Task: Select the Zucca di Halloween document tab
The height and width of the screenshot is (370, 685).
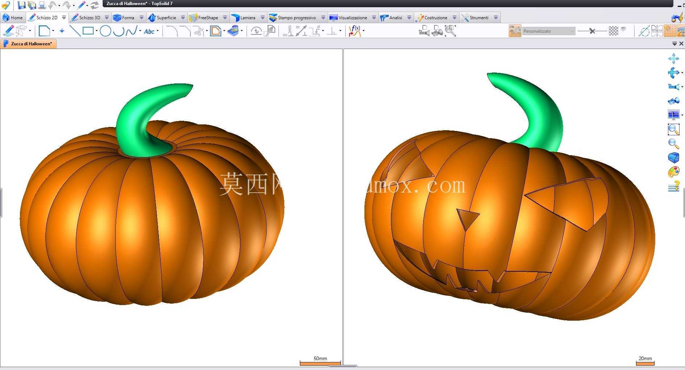Action: click(x=29, y=44)
